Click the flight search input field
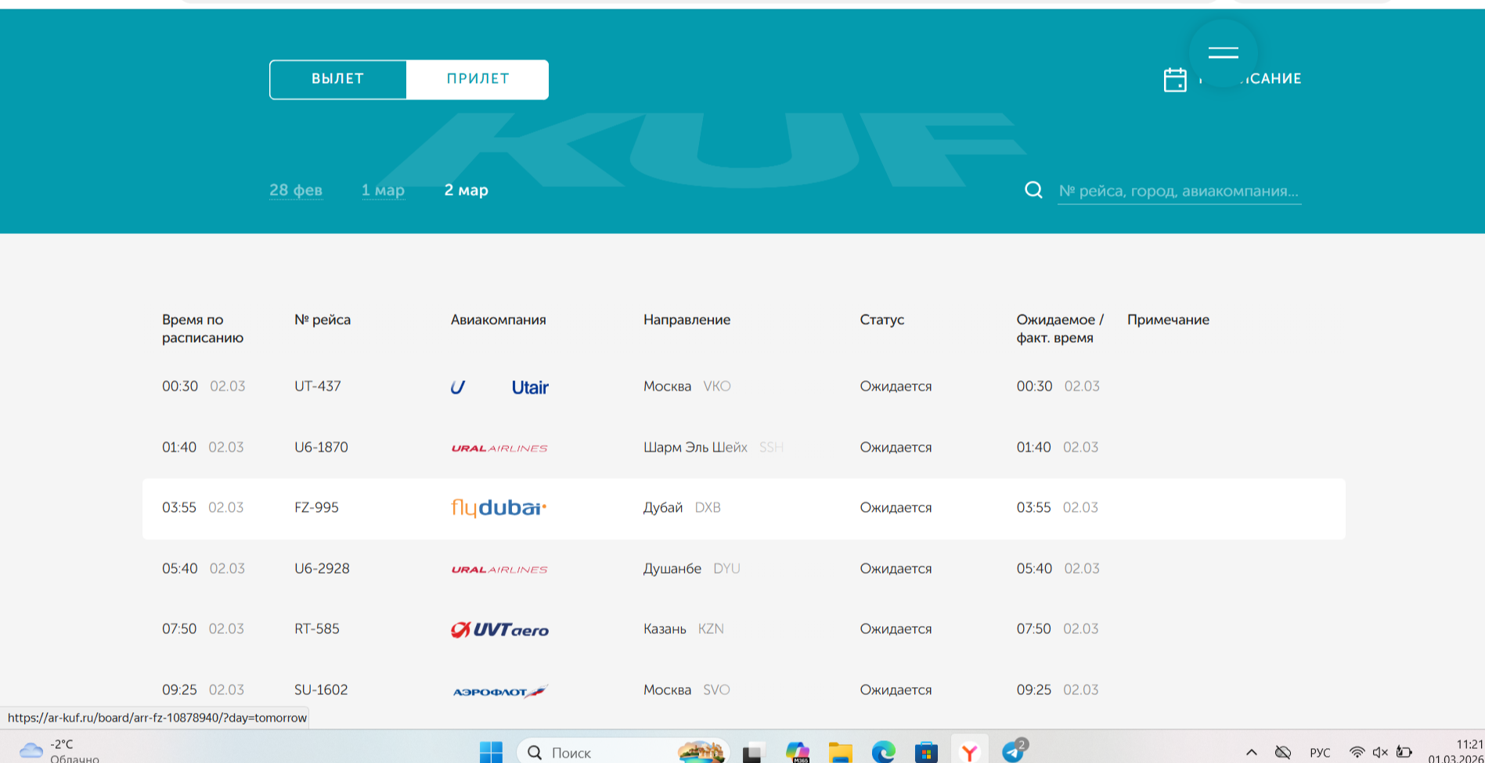This screenshot has width=1485, height=763. click(x=1178, y=191)
